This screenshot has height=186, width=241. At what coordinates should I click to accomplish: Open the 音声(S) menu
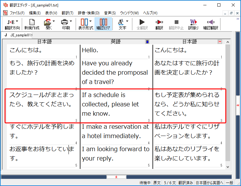coord(110,13)
